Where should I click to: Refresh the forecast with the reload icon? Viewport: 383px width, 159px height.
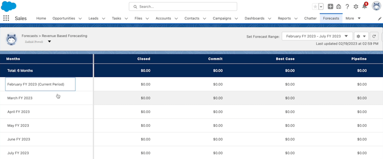pyautogui.click(x=374, y=36)
